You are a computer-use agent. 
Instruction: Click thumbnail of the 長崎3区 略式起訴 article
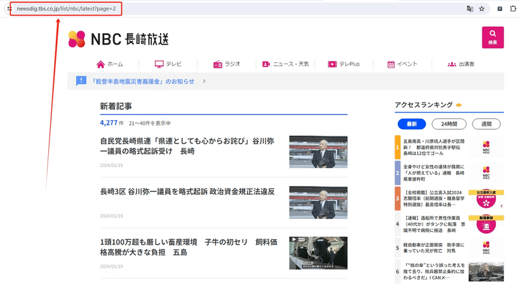point(318,203)
